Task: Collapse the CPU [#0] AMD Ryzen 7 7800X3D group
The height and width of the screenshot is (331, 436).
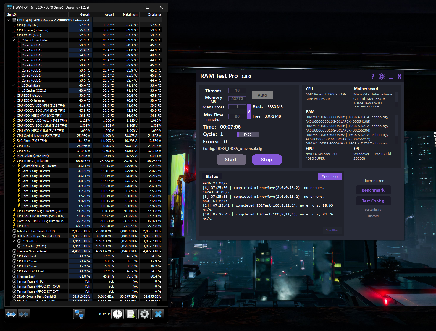Action: 9,20
